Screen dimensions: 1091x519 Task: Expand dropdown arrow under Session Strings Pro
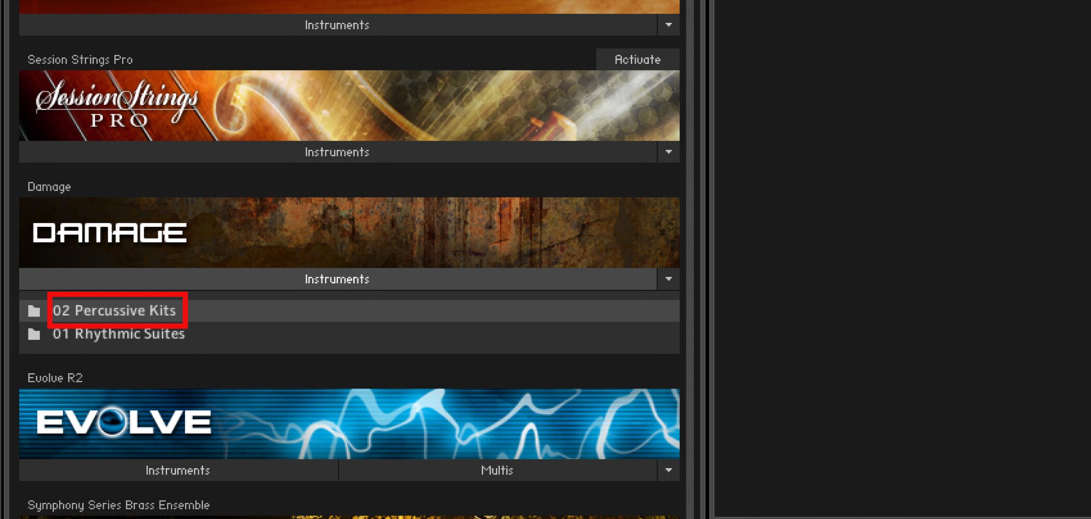669,152
